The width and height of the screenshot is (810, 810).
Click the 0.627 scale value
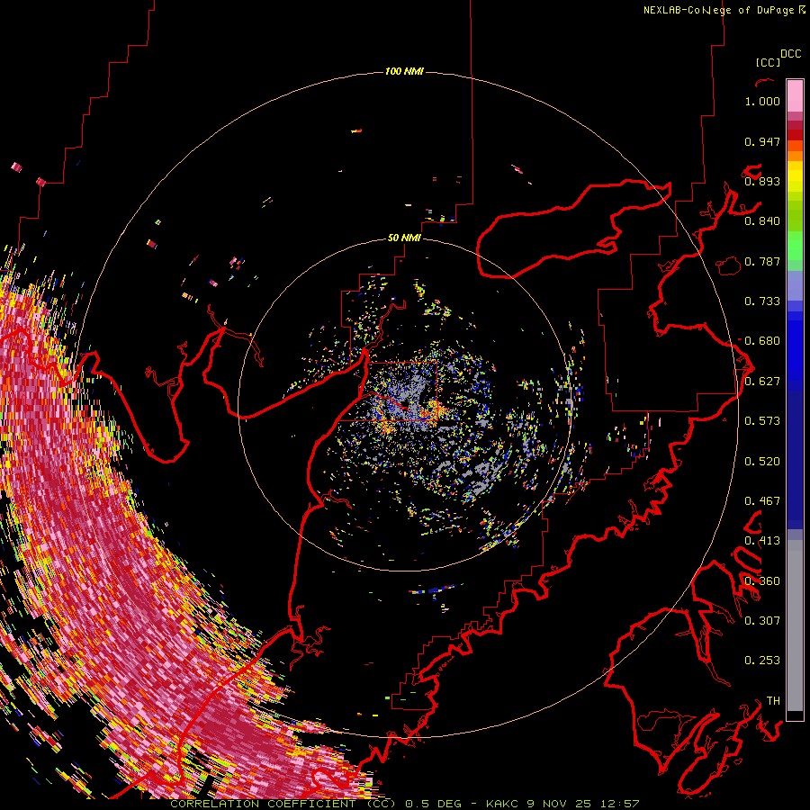pos(762,382)
